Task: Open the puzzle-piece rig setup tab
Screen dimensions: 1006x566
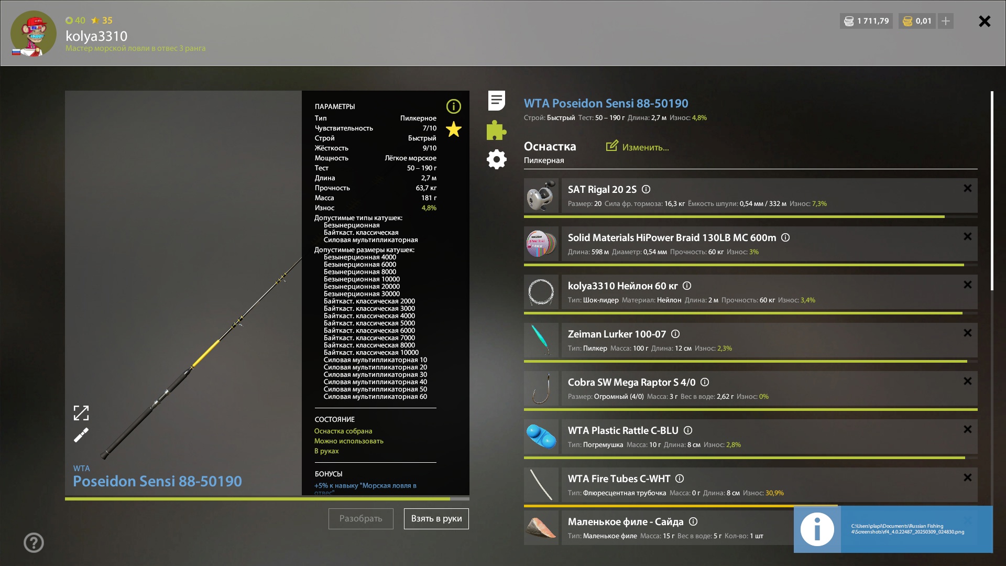Action: click(496, 130)
